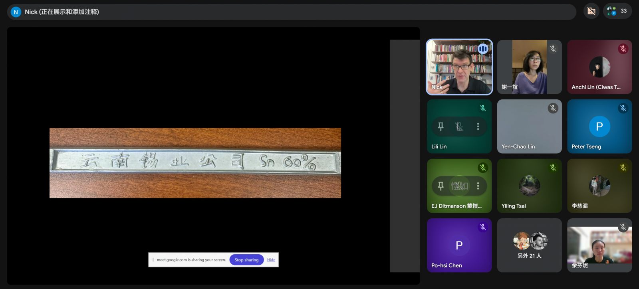Image resolution: width=639 pixels, height=289 pixels.
Task: Click the audio indicator on Nick's tile
Action: point(483,49)
